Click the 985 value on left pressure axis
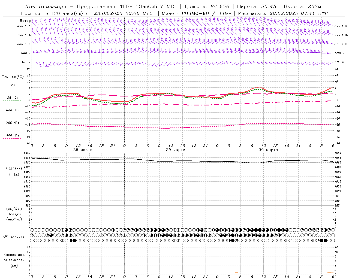The width and height of the screenshot is (349, 279). point(28,205)
